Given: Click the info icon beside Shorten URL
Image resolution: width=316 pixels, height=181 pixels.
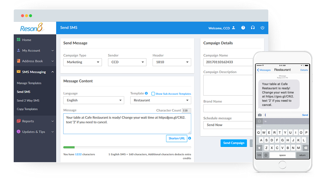Looking at the screenshot, I should [190, 138].
